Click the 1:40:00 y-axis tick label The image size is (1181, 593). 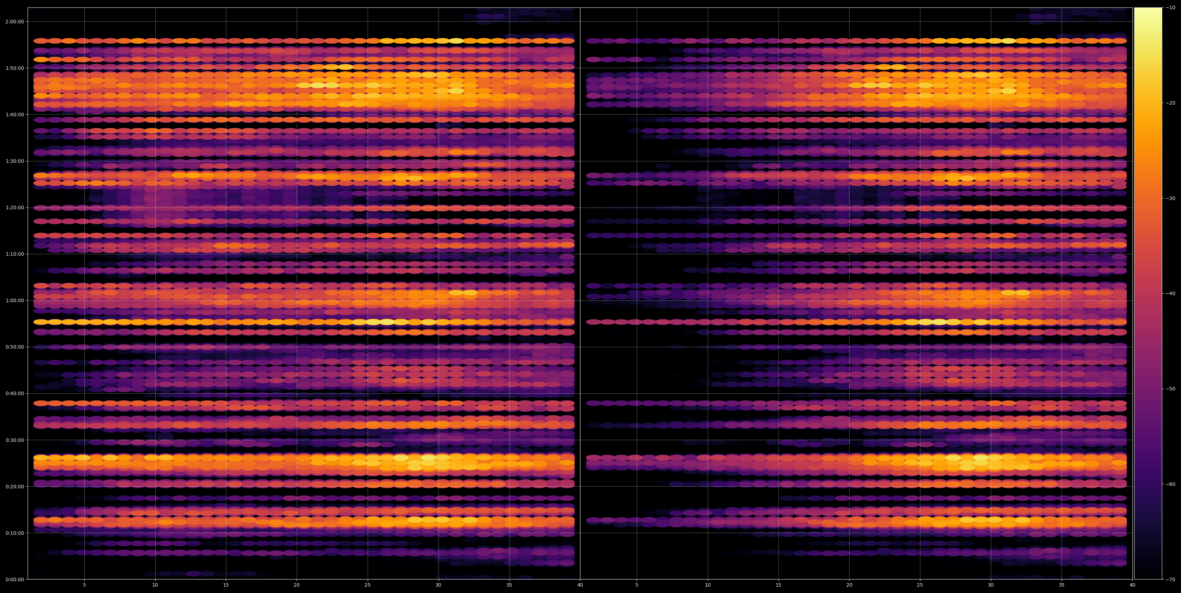[15, 114]
